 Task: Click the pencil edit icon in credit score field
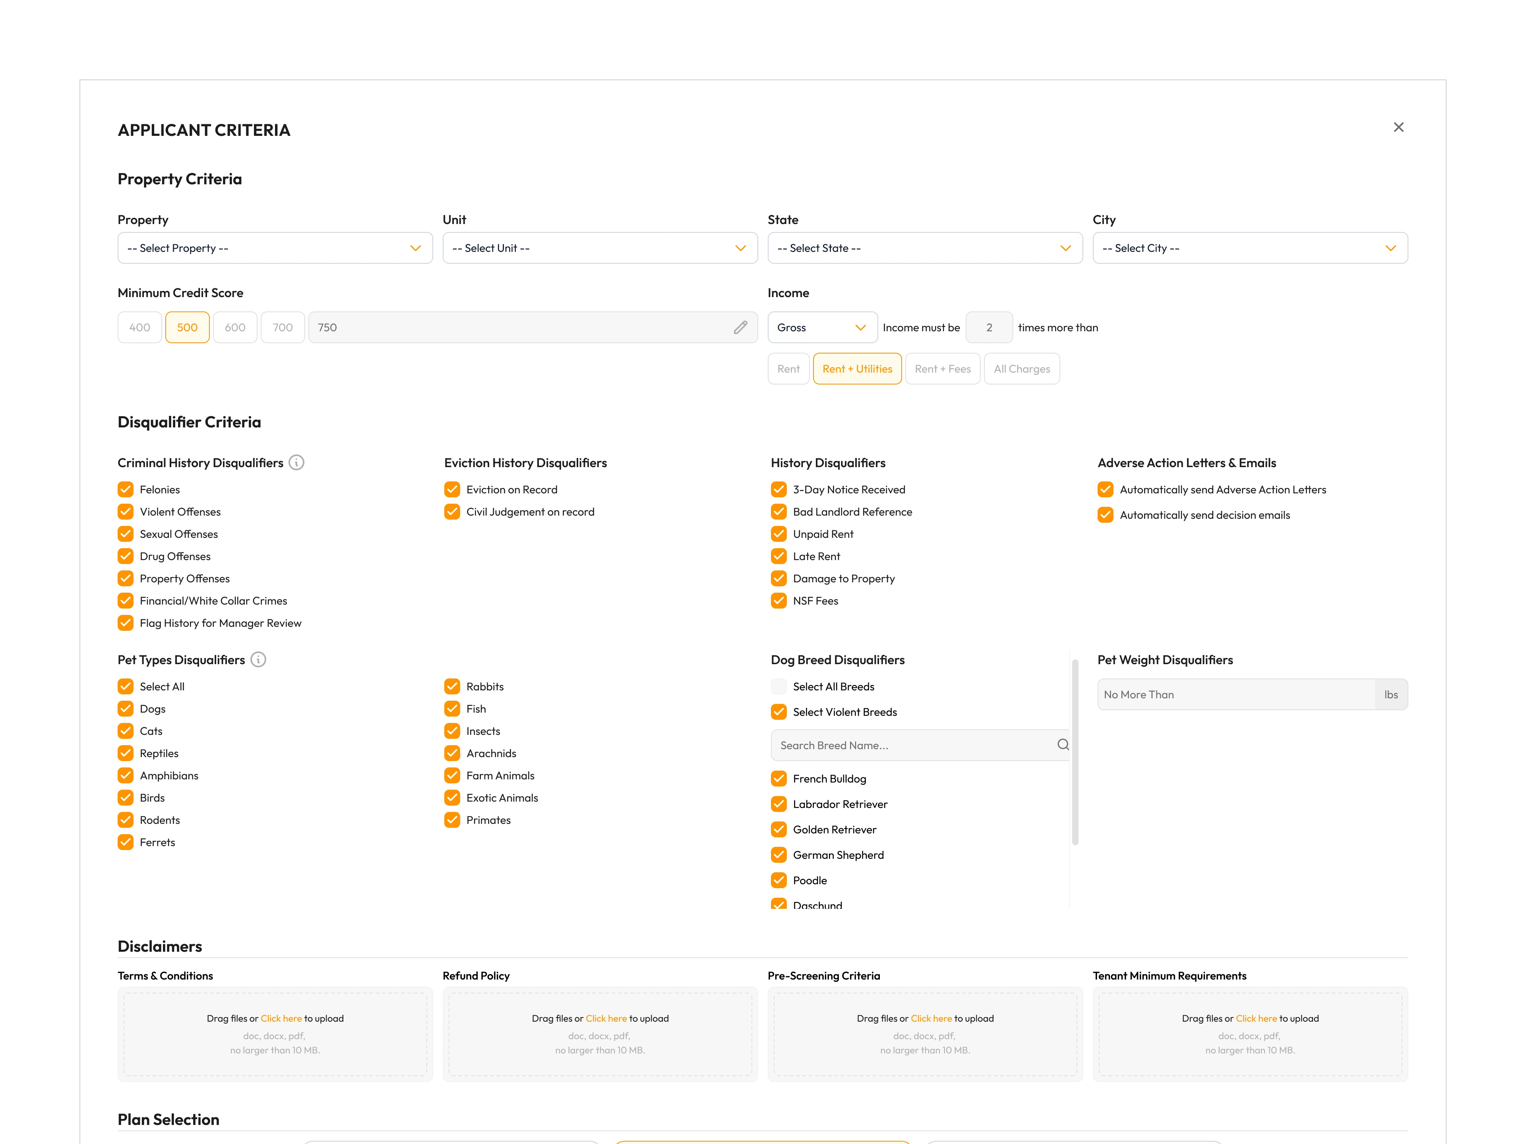point(740,328)
